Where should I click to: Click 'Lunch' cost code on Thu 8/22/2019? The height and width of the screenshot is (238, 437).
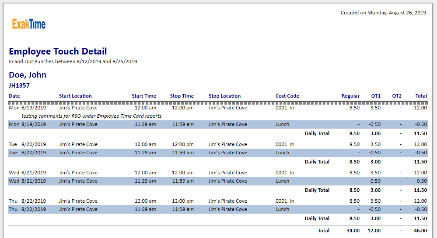click(x=282, y=209)
